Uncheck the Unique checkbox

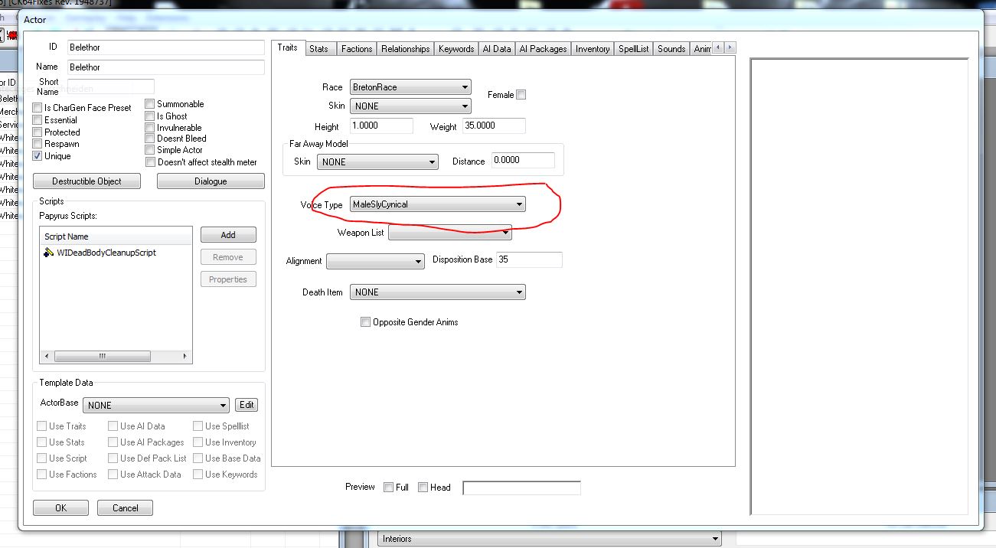[x=38, y=156]
